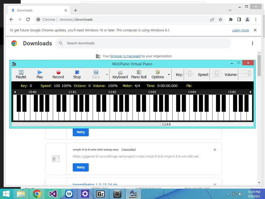Click the Learn more link
This screenshot has height=199, width=265.
[x=240, y=30]
